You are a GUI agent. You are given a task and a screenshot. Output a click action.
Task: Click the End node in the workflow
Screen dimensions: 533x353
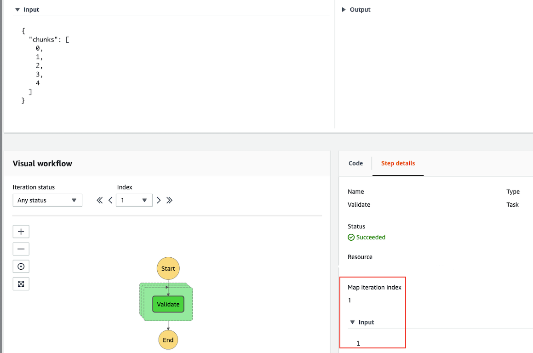pos(168,340)
